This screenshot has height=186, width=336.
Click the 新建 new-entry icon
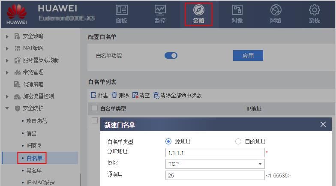93,95
